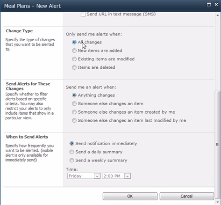This screenshot has width=221, height=205.
Task: Check Send URL in text message (SMS)
Action: 83,15
